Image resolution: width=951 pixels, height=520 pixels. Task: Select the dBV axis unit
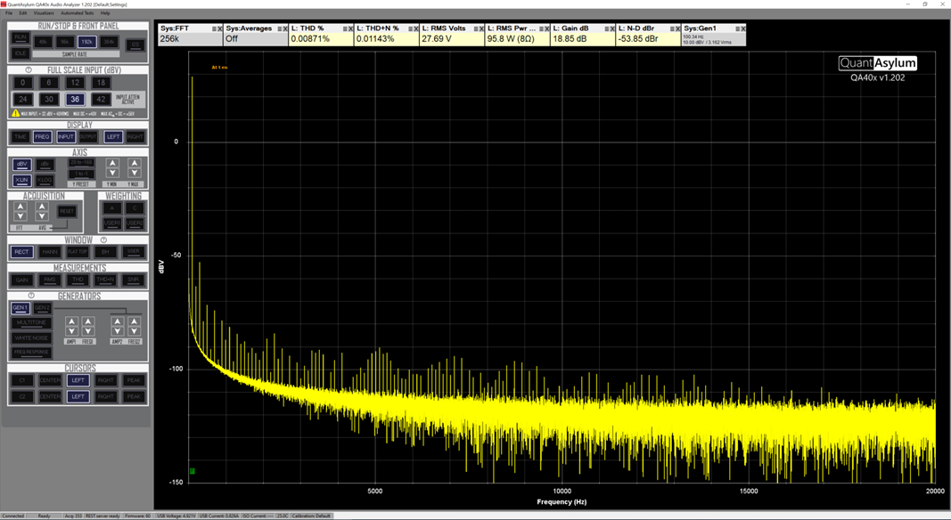point(21,164)
